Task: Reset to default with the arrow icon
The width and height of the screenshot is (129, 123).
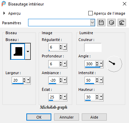Action: 122,23
